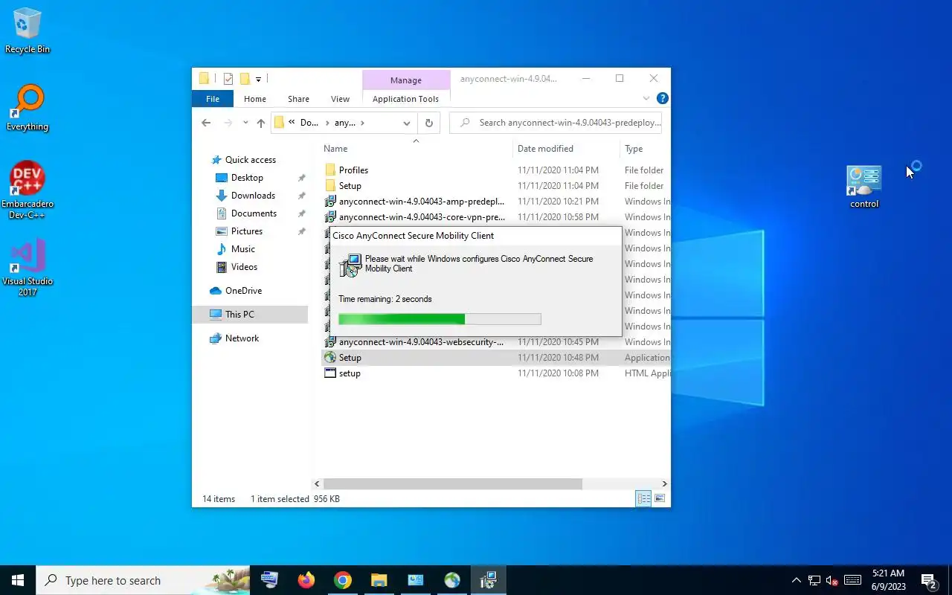The width and height of the screenshot is (952, 595).
Task: Click the Do... breadcrumb in address bar
Action: [x=309, y=123]
